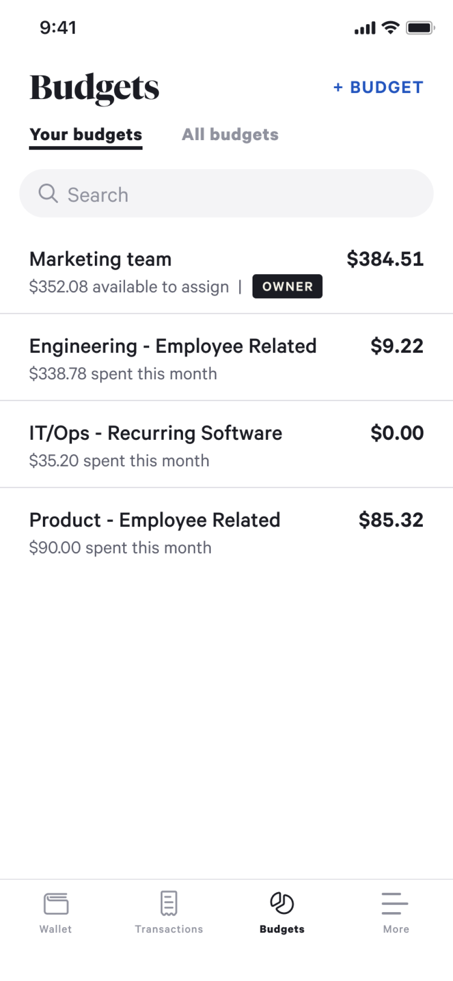Tap the OWNER badge on Marketing team
The height and width of the screenshot is (981, 453).
point(287,286)
